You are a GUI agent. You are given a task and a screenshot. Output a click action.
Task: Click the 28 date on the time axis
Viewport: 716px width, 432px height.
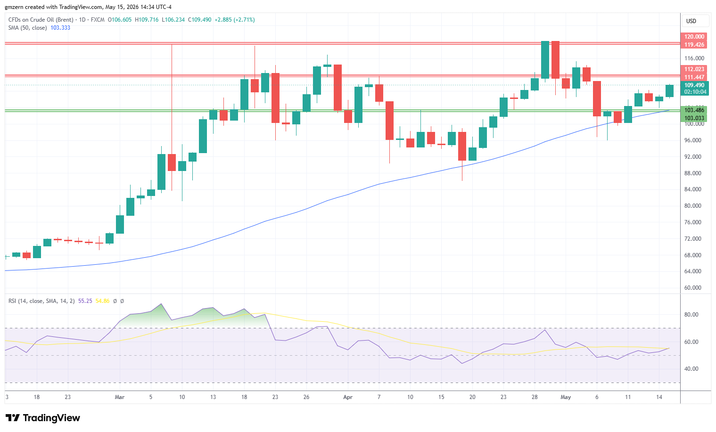[535, 397]
